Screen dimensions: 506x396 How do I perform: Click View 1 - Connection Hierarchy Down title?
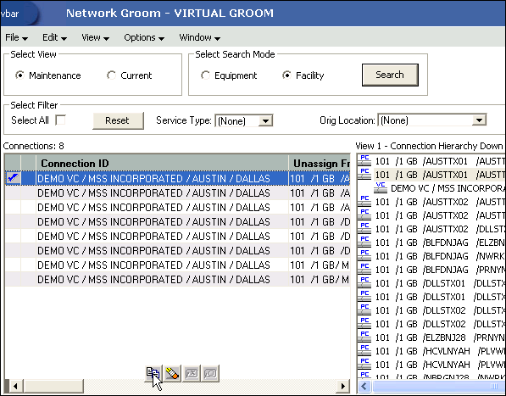429,146
